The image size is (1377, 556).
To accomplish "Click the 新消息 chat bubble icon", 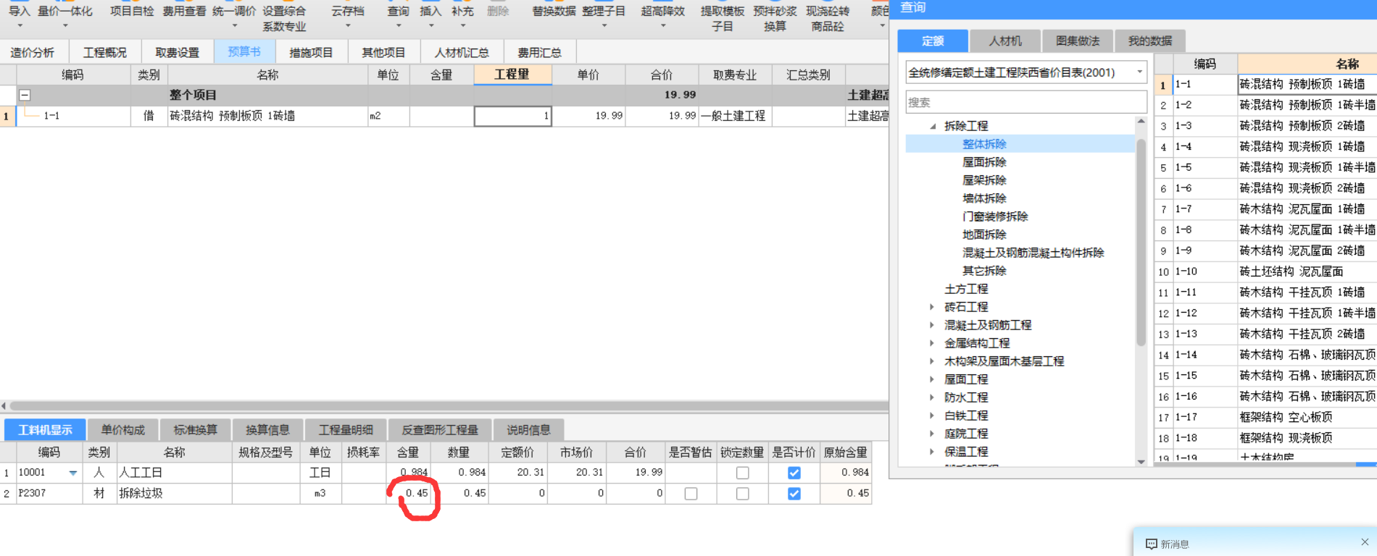I will point(1151,544).
